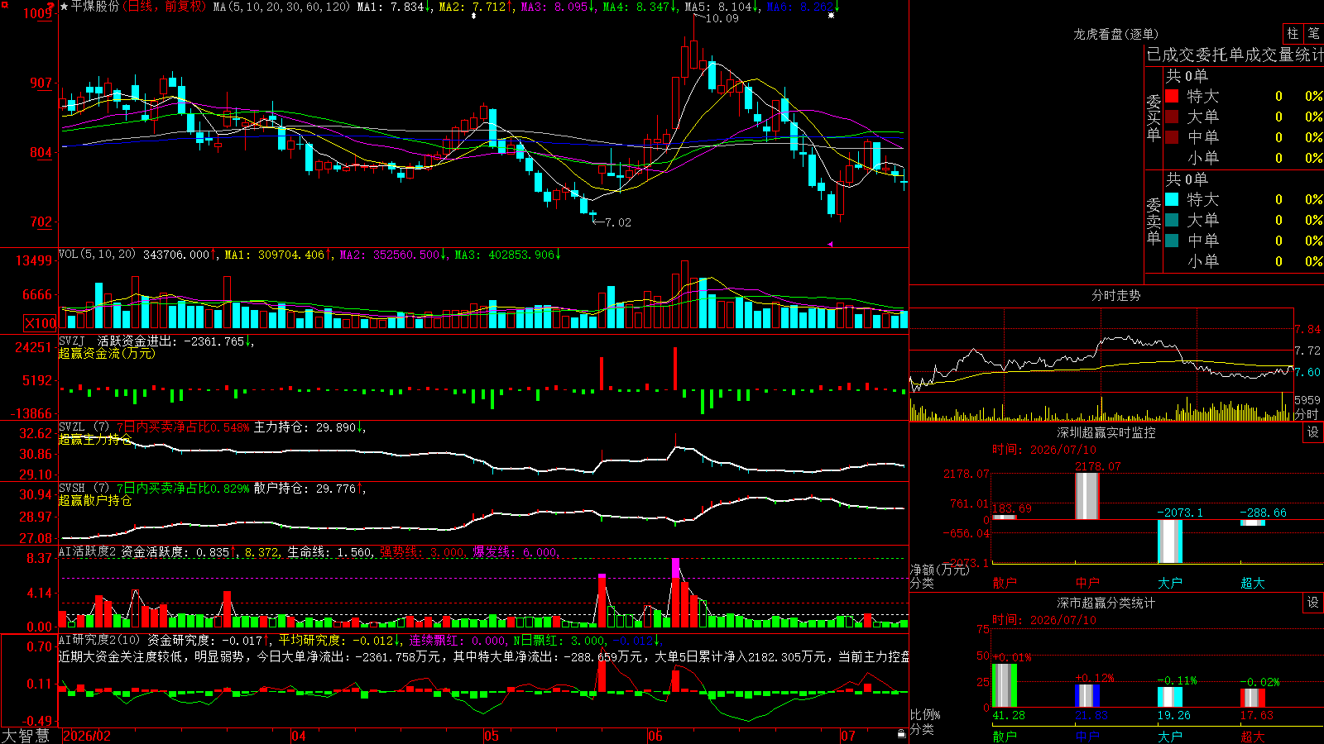Click the 7.02 low price marker
This screenshot has width=1324, height=744.
point(617,222)
